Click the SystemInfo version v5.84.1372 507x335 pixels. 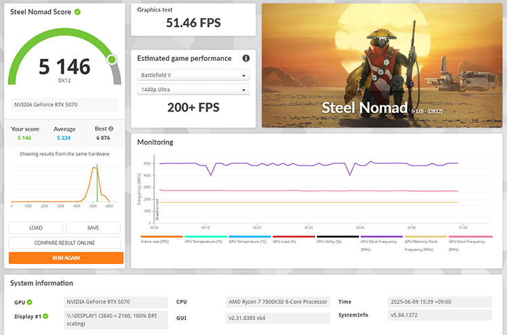(x=440, y=315)
